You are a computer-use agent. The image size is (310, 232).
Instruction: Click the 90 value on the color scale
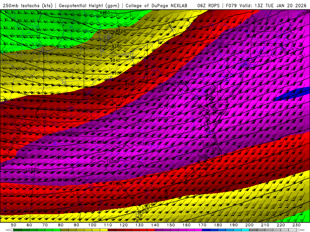tap(76, 225)
